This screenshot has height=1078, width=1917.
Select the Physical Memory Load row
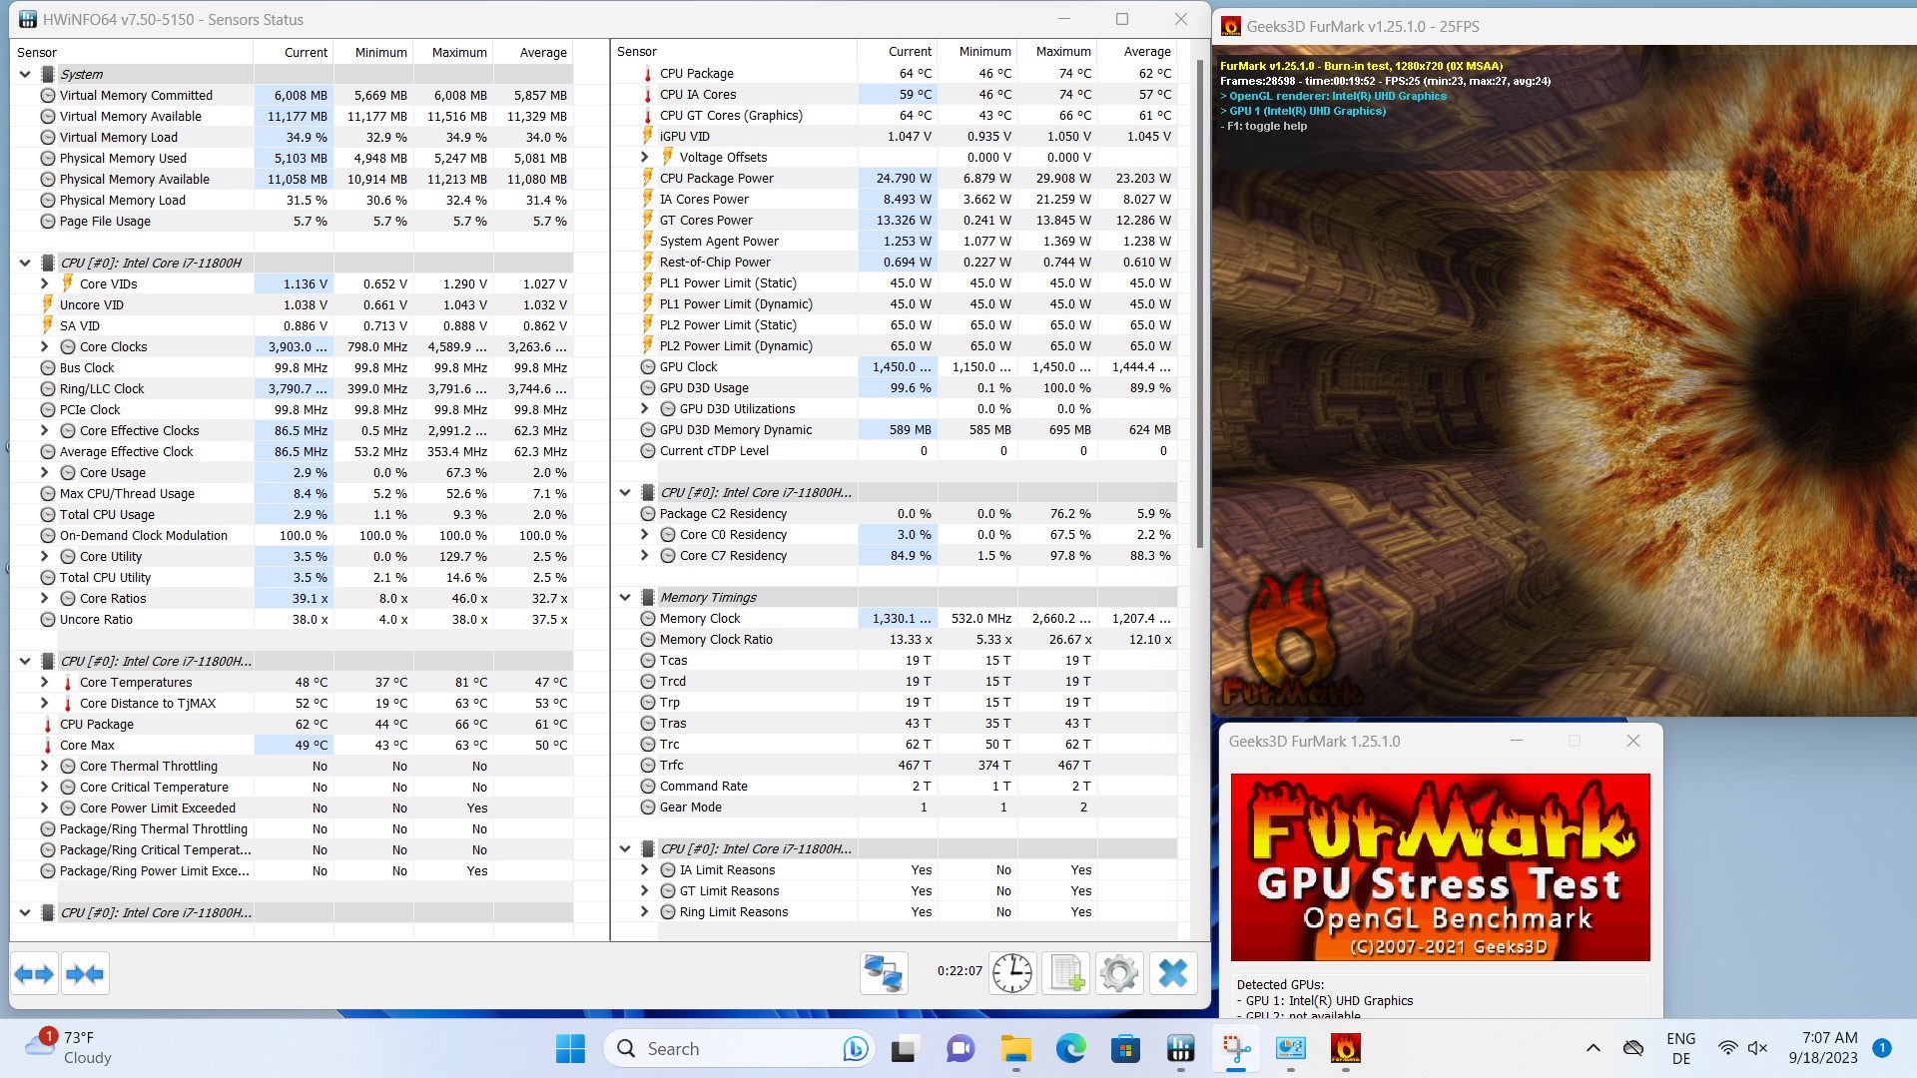[x=292, y=200]
